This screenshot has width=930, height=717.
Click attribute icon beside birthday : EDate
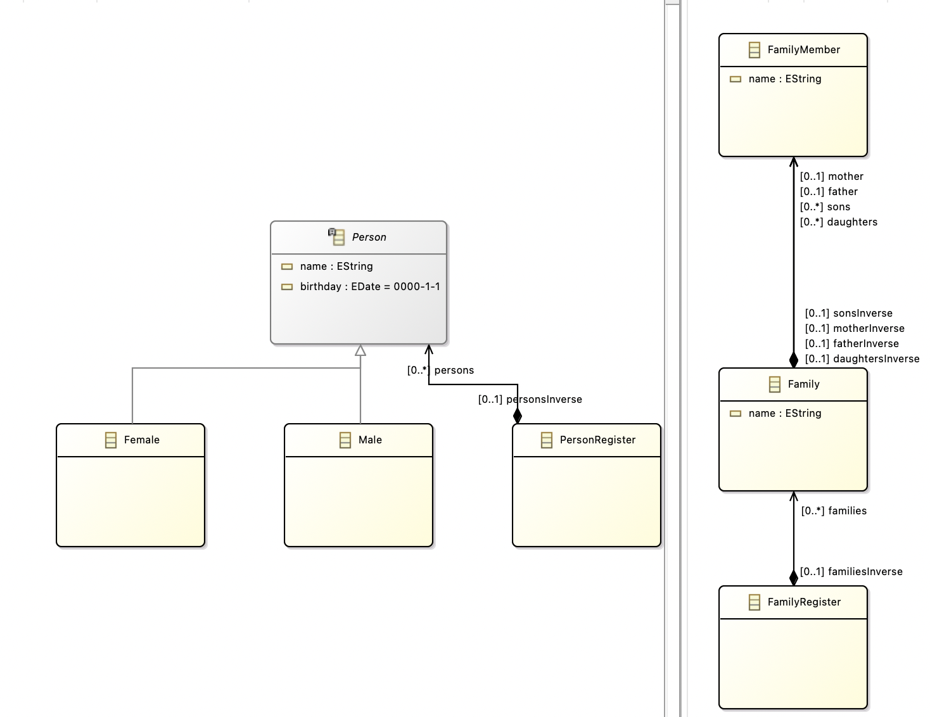(x=287, y=287)
